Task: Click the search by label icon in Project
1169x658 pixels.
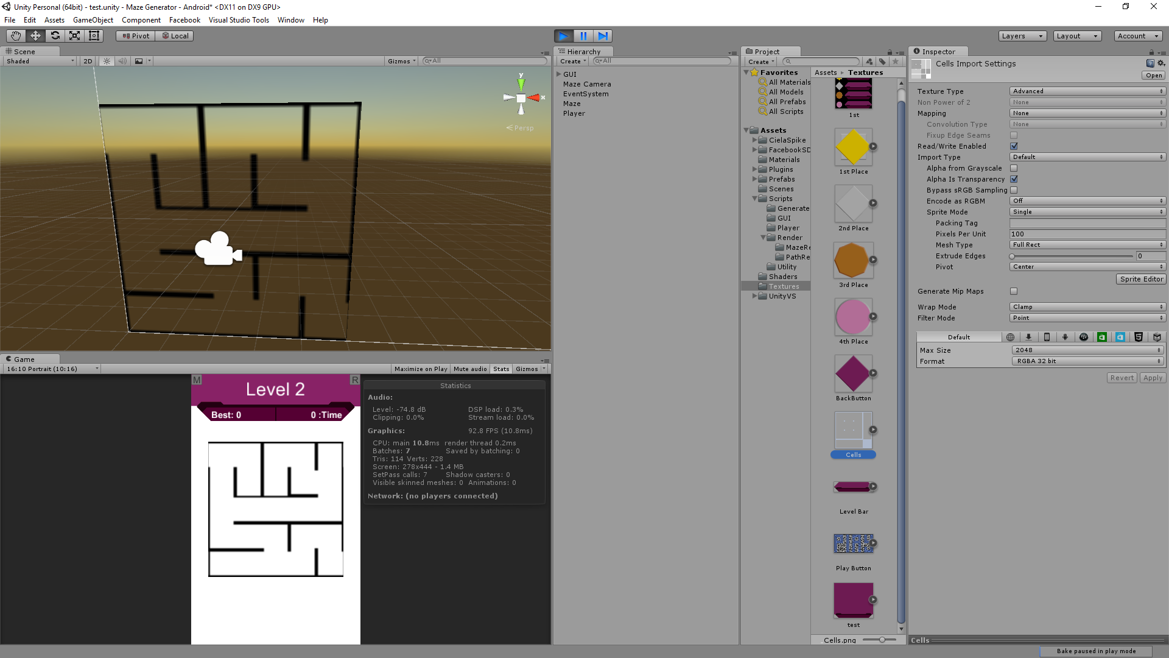Action: pyautogui.click(x=882, y=62)
